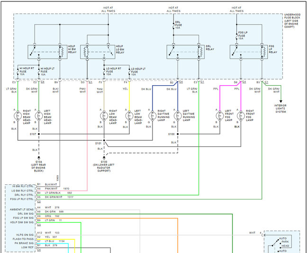Viewport: 308px width, 253px height.
Task: Click the FLASH TO PASS label
Action: 23,239
